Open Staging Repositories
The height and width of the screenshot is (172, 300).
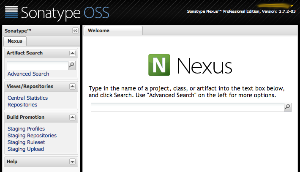tap(32, 136)
